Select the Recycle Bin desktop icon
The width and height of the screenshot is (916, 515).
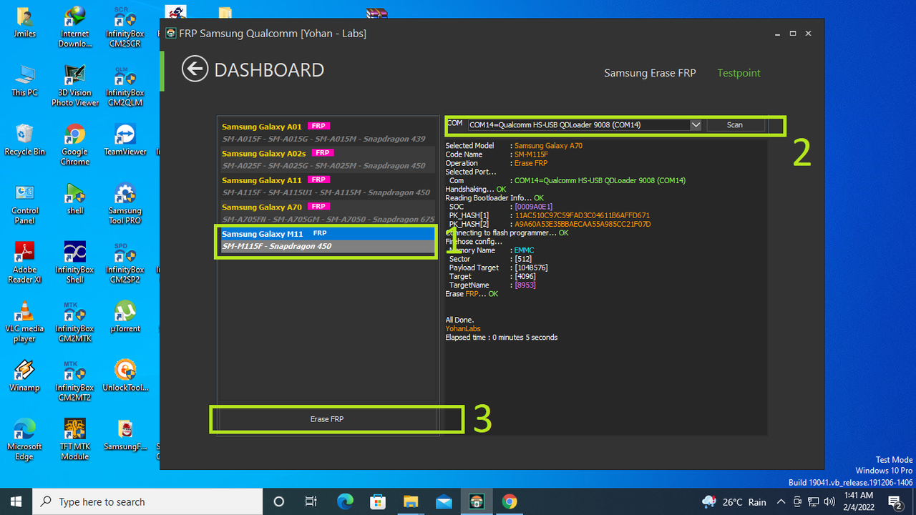[x=24, y=139]
